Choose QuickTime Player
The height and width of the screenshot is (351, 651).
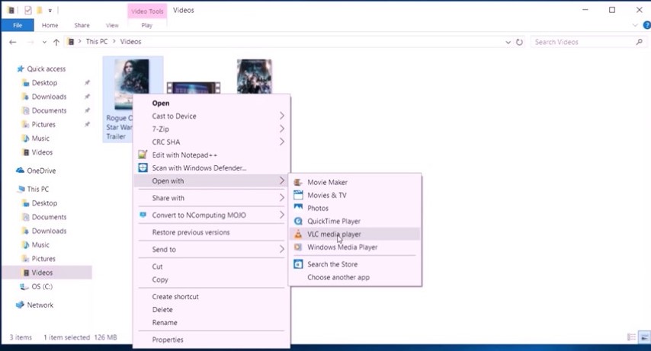tap(354, 221)
